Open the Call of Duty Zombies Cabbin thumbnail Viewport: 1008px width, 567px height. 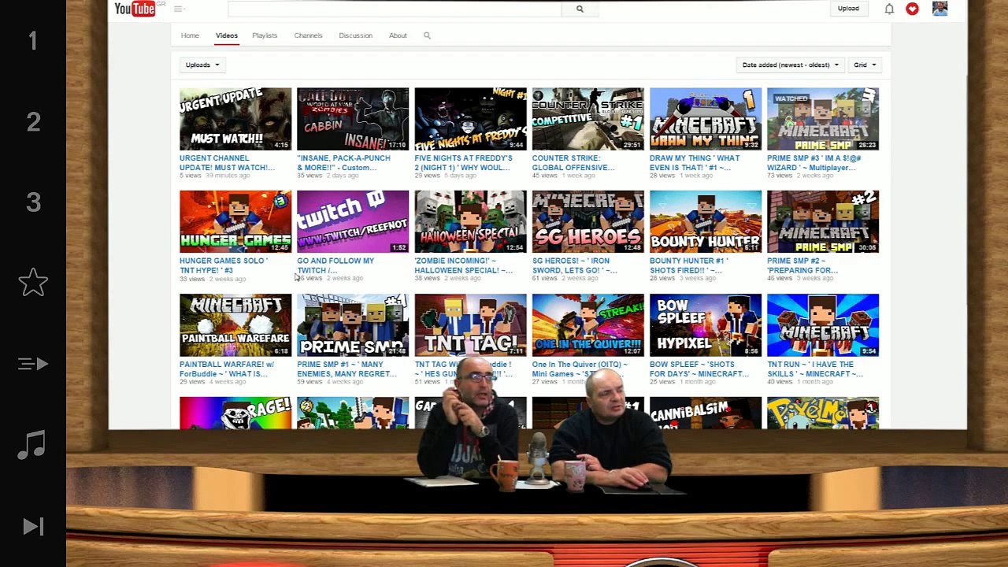(353, 119)
